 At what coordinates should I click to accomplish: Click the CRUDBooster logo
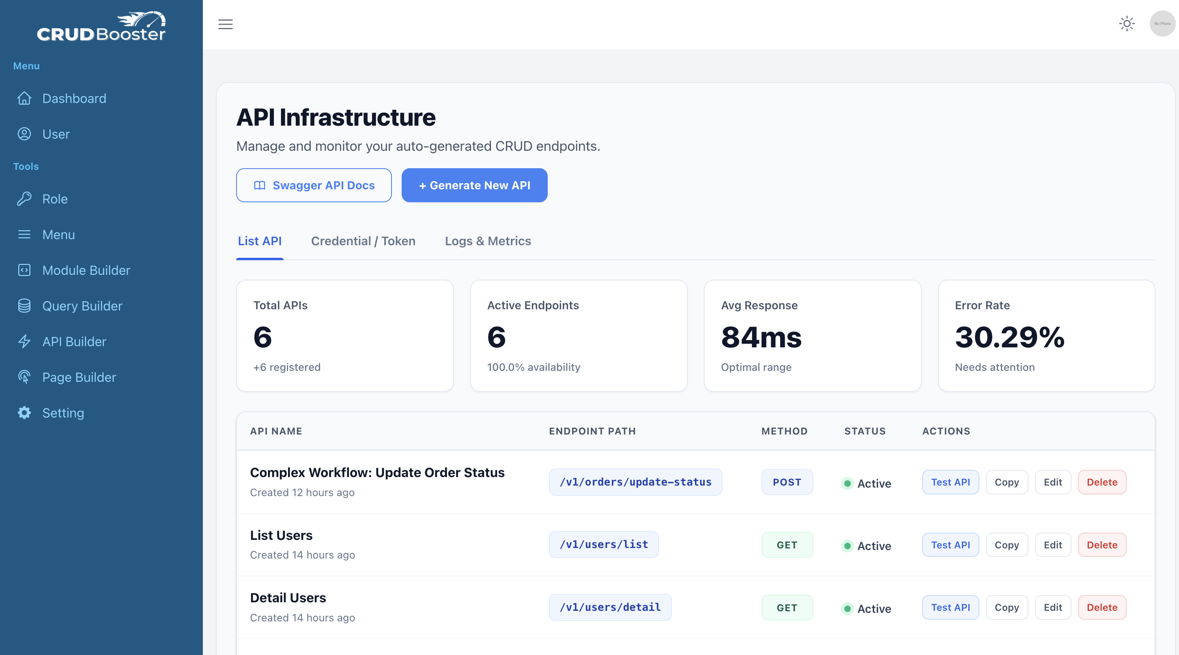101,26
